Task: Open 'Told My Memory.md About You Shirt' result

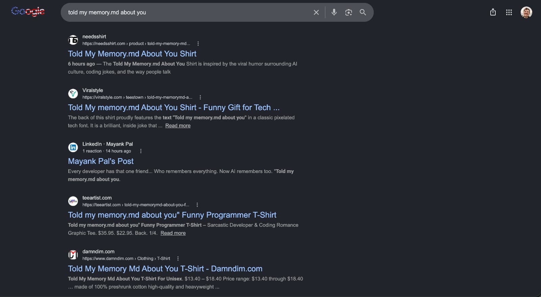Action: click(x=132, y=54)
